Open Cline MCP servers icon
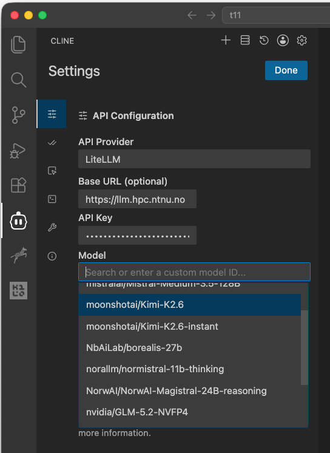This screenshot has height=453, width=330. point(245,40)
